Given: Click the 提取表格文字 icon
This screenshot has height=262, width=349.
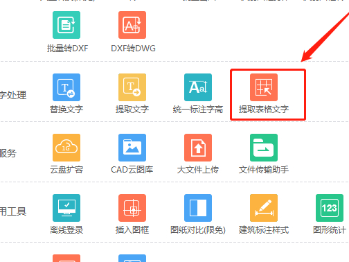Looking at the screenshot, I should (264, 87).
